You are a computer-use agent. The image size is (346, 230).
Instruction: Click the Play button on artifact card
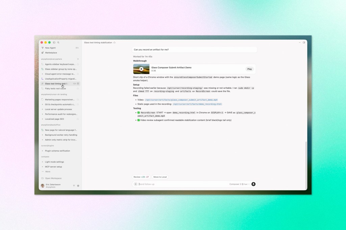[249, 69]
